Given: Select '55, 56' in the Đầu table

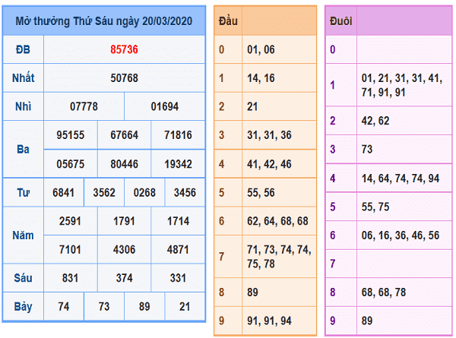Looking at the screenshot, I should [261, 192].
